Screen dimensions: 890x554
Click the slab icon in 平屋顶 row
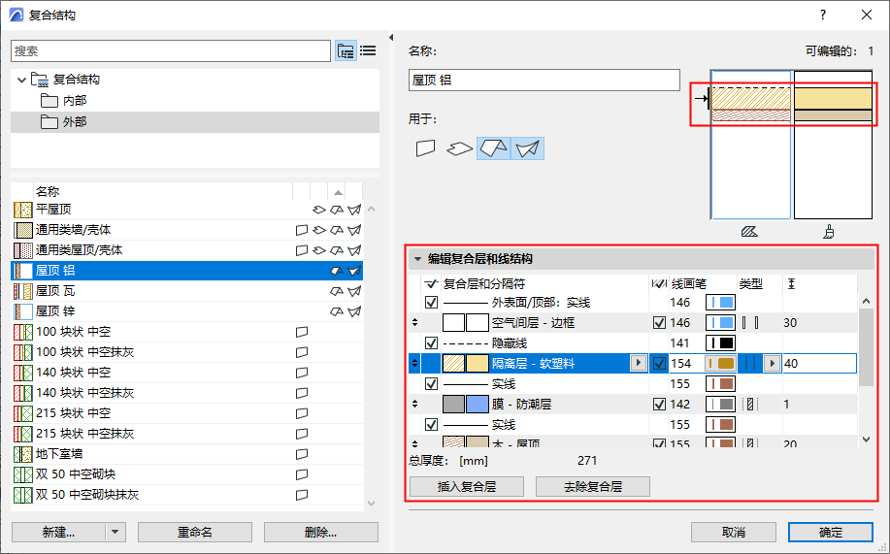pos(319,210)
